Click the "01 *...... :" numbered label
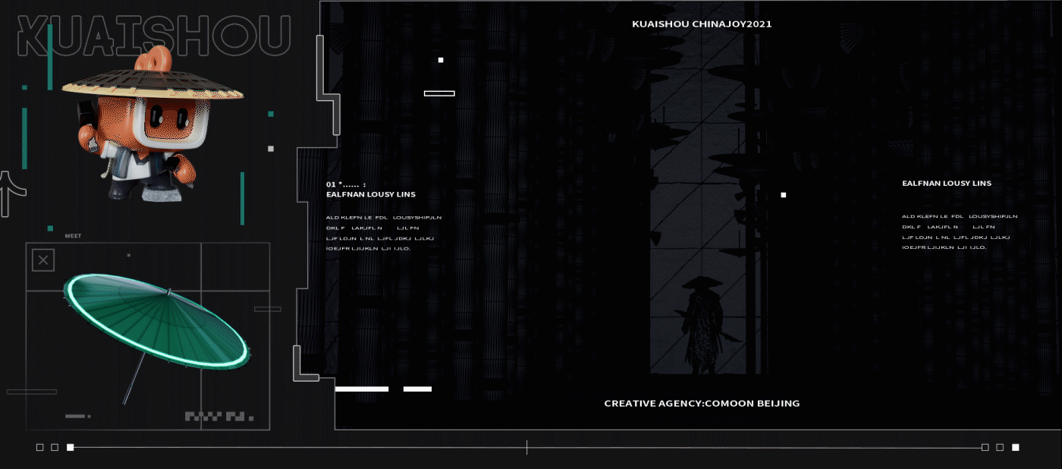1062x469 pixels. (346, 184)
